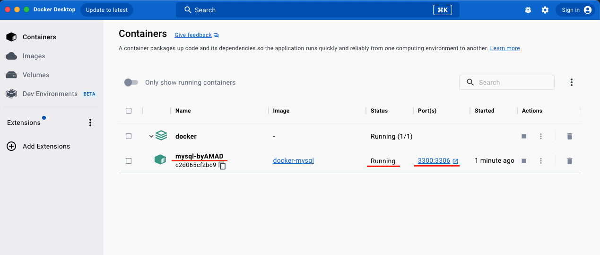Click the Add Extensions plus icon

pyautogui.click(x=11, y=146)
